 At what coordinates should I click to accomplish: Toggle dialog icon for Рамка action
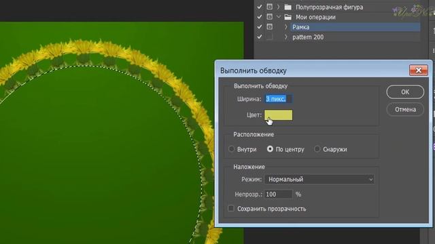(x=269, y=26)
